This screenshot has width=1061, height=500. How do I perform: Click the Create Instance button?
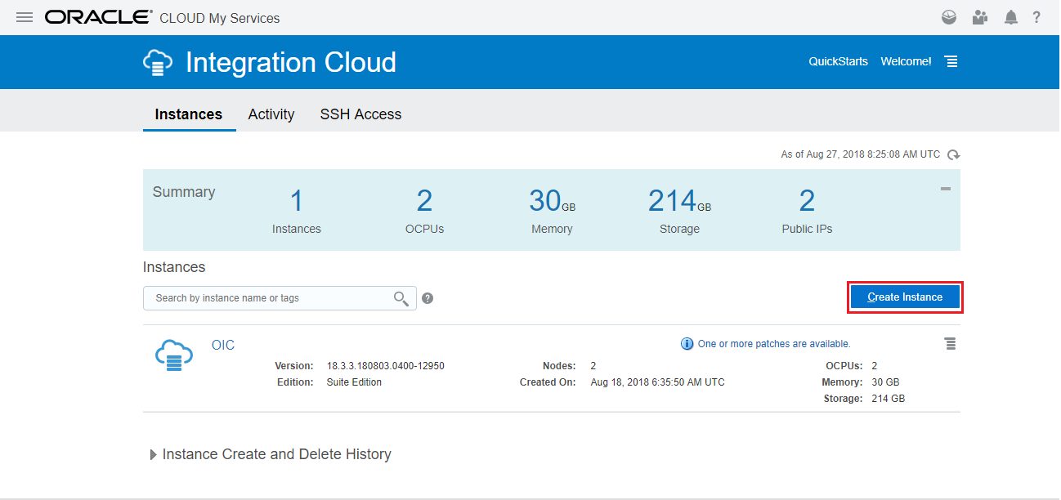click(905, 297)
